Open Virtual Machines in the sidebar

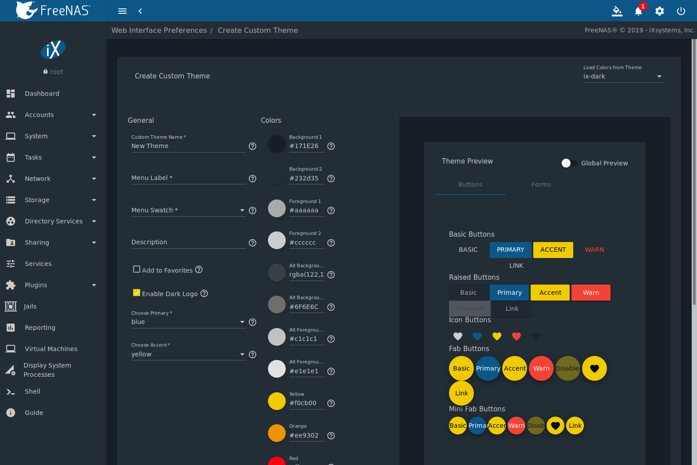[x=53, y=349]
